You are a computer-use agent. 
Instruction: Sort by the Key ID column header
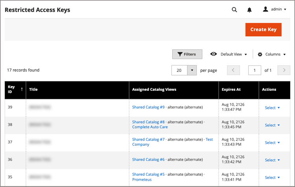pos(15,90)
